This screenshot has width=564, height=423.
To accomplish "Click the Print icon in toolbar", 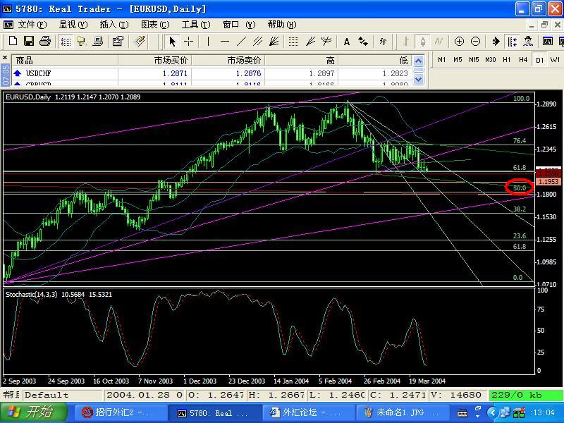I will click(x=44, y=42).
